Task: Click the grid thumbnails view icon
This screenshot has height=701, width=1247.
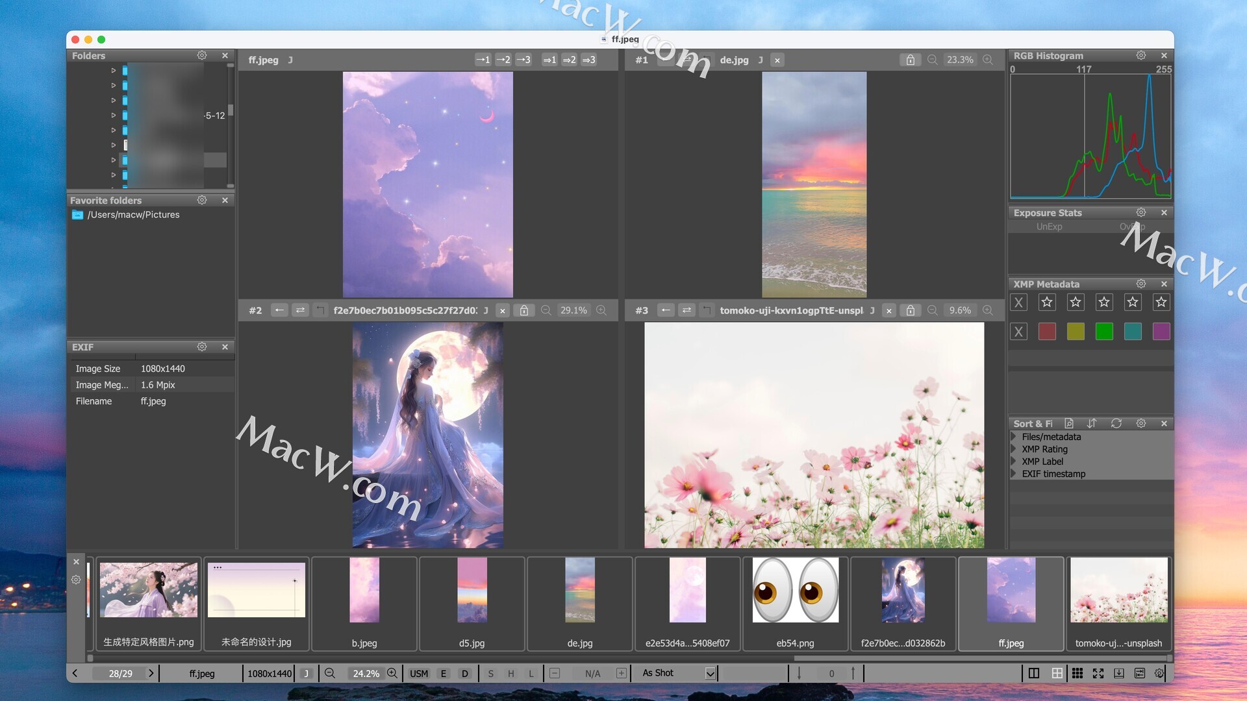Action: [1077, 674]
